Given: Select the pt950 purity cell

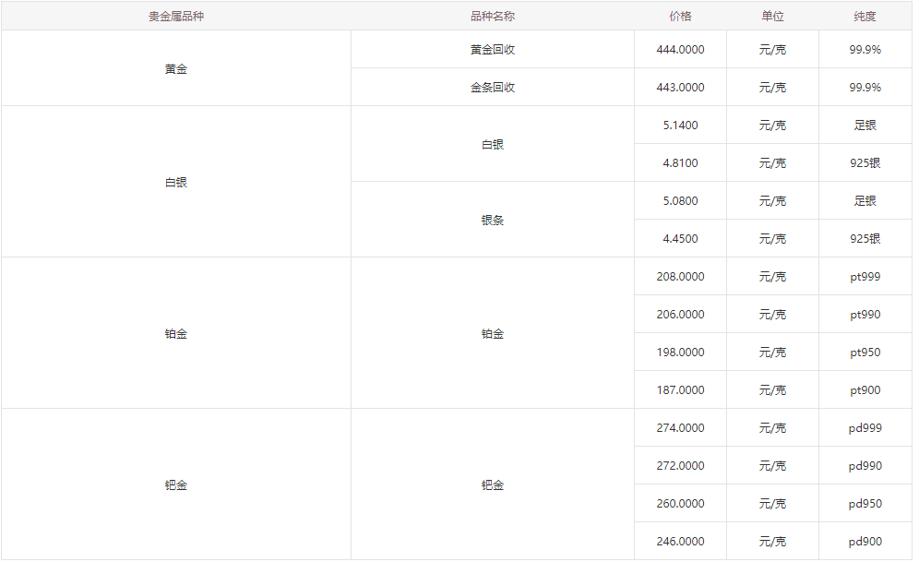Looking at the screenshot, I should click(865, 353).
